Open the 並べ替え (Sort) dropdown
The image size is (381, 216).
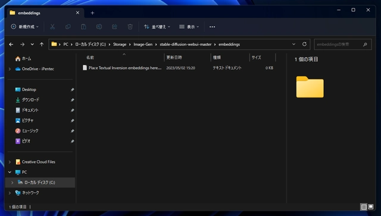coord(157,27)
